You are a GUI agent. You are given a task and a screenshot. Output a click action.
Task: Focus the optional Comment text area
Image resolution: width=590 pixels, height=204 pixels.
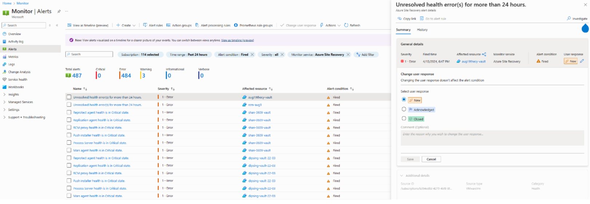(x=492, y=138)
